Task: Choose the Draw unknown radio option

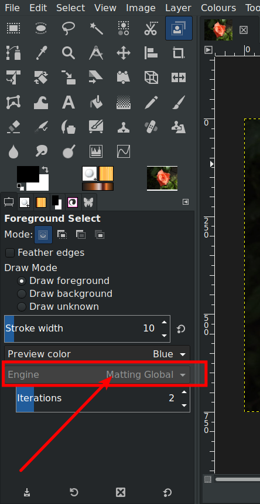Action: (x=22, y=307)
